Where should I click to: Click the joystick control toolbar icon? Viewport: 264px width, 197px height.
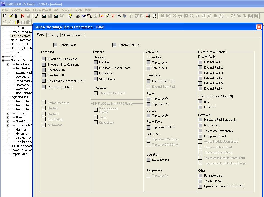click(x=78, y=16)
